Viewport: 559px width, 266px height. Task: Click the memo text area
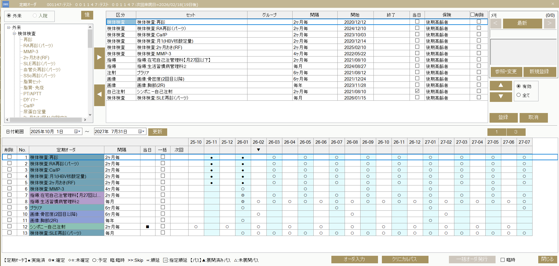point(523,52)
